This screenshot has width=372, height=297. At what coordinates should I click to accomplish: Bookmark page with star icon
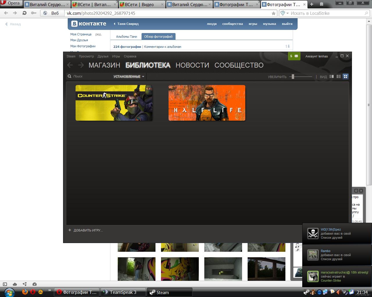coord(273,13)
